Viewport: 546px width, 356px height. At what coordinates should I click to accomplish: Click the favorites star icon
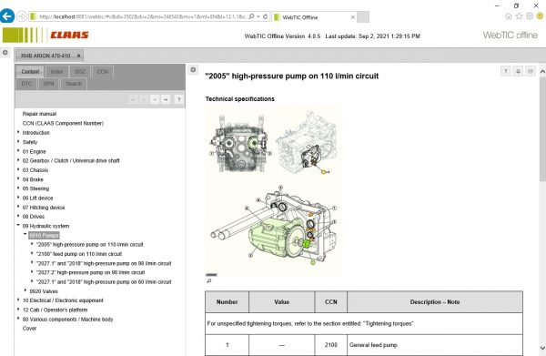click(x=519, y=16)
